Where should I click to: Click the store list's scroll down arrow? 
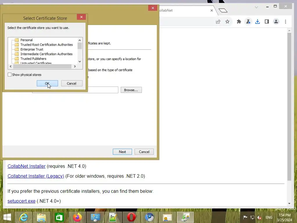click(80, 62)
